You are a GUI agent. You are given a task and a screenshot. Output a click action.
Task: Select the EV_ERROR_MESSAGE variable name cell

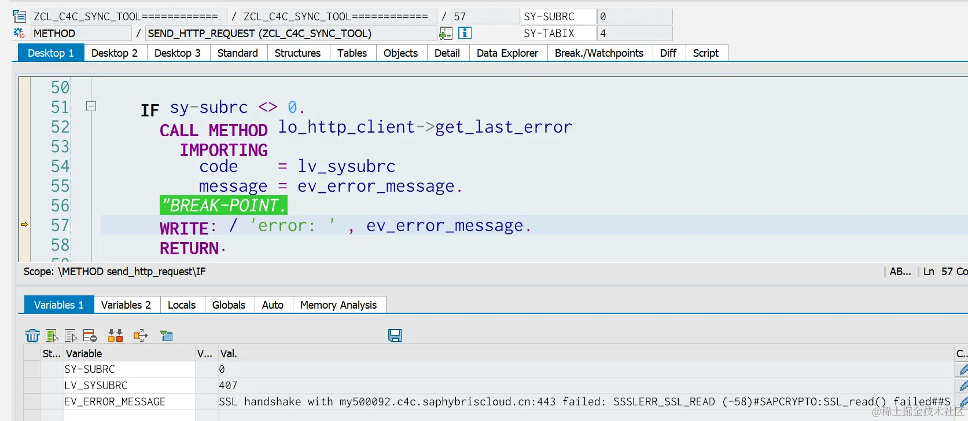[129, 402]
